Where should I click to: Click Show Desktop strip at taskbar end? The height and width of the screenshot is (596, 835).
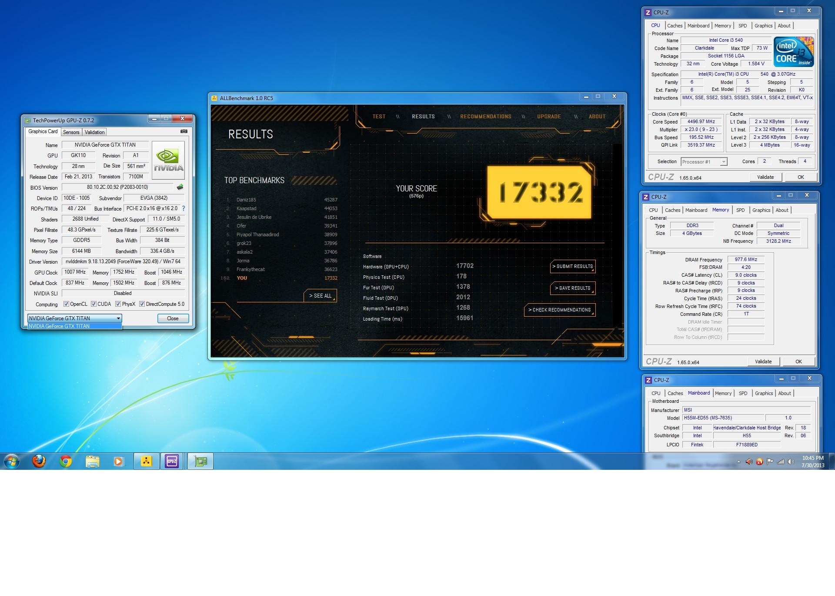click(x=832, y=461)
